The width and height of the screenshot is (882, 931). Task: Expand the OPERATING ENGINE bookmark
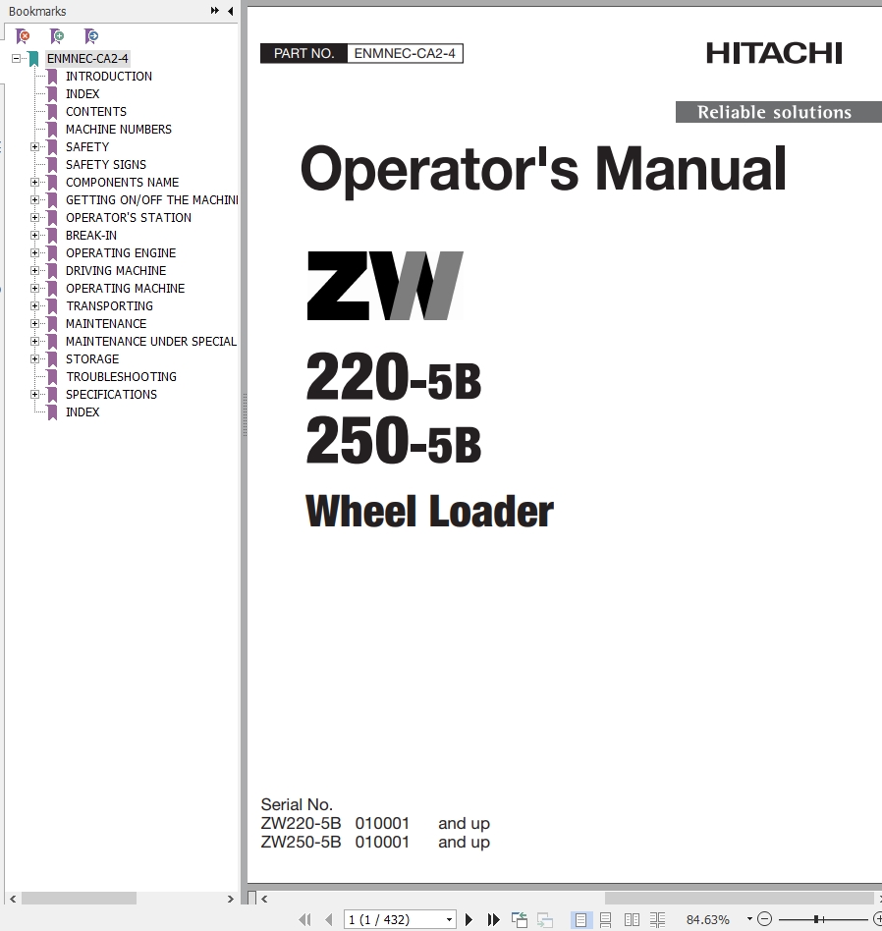point(35,253)
